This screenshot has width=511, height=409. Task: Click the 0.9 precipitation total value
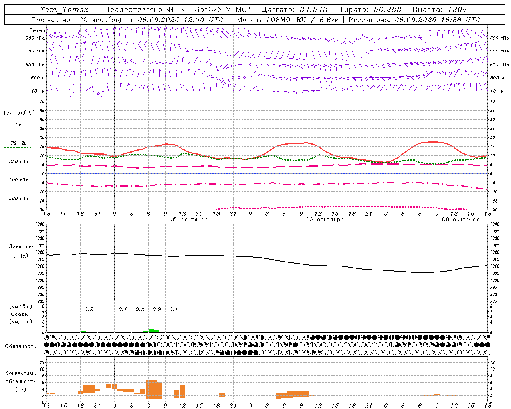(157, 309)
